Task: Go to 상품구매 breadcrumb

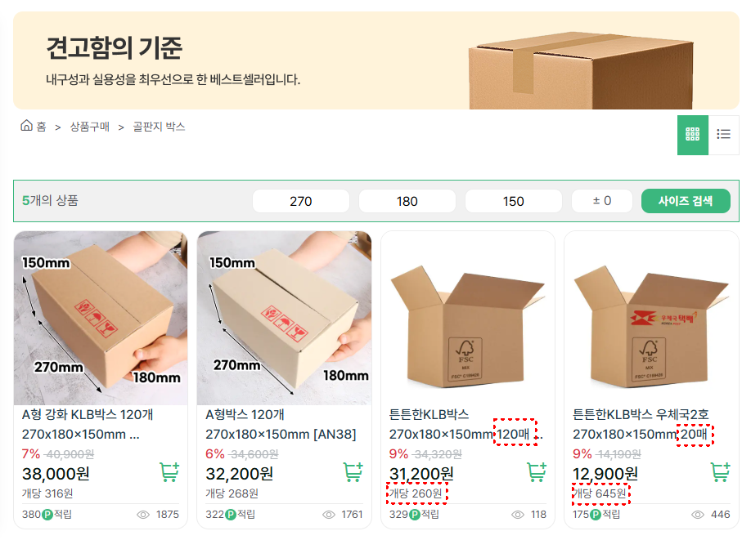Action: click(x=89, y=127)
